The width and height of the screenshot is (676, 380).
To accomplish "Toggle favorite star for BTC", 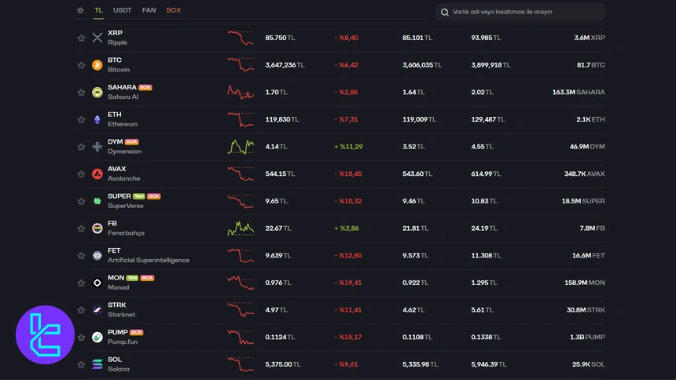I will [x=81, y=65].
